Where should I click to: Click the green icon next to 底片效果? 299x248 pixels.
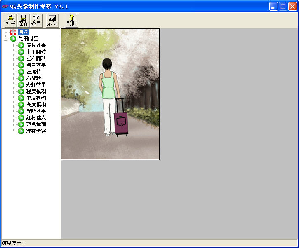[21, 45]
